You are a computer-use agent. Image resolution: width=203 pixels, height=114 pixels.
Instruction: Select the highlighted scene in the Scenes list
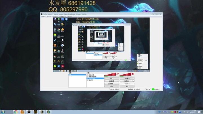77,75
